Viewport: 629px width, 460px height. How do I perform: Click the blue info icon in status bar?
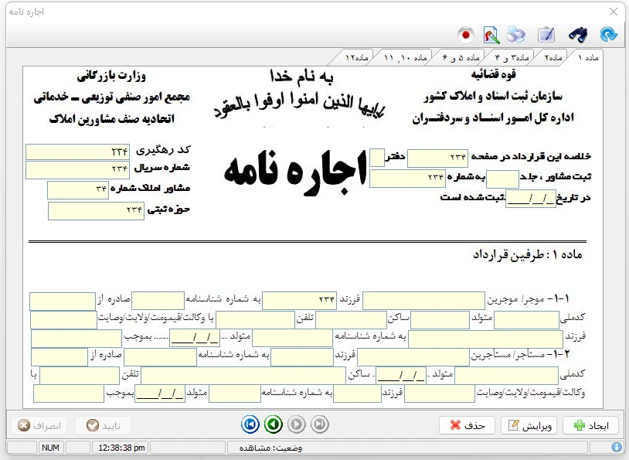coord(617,447)
